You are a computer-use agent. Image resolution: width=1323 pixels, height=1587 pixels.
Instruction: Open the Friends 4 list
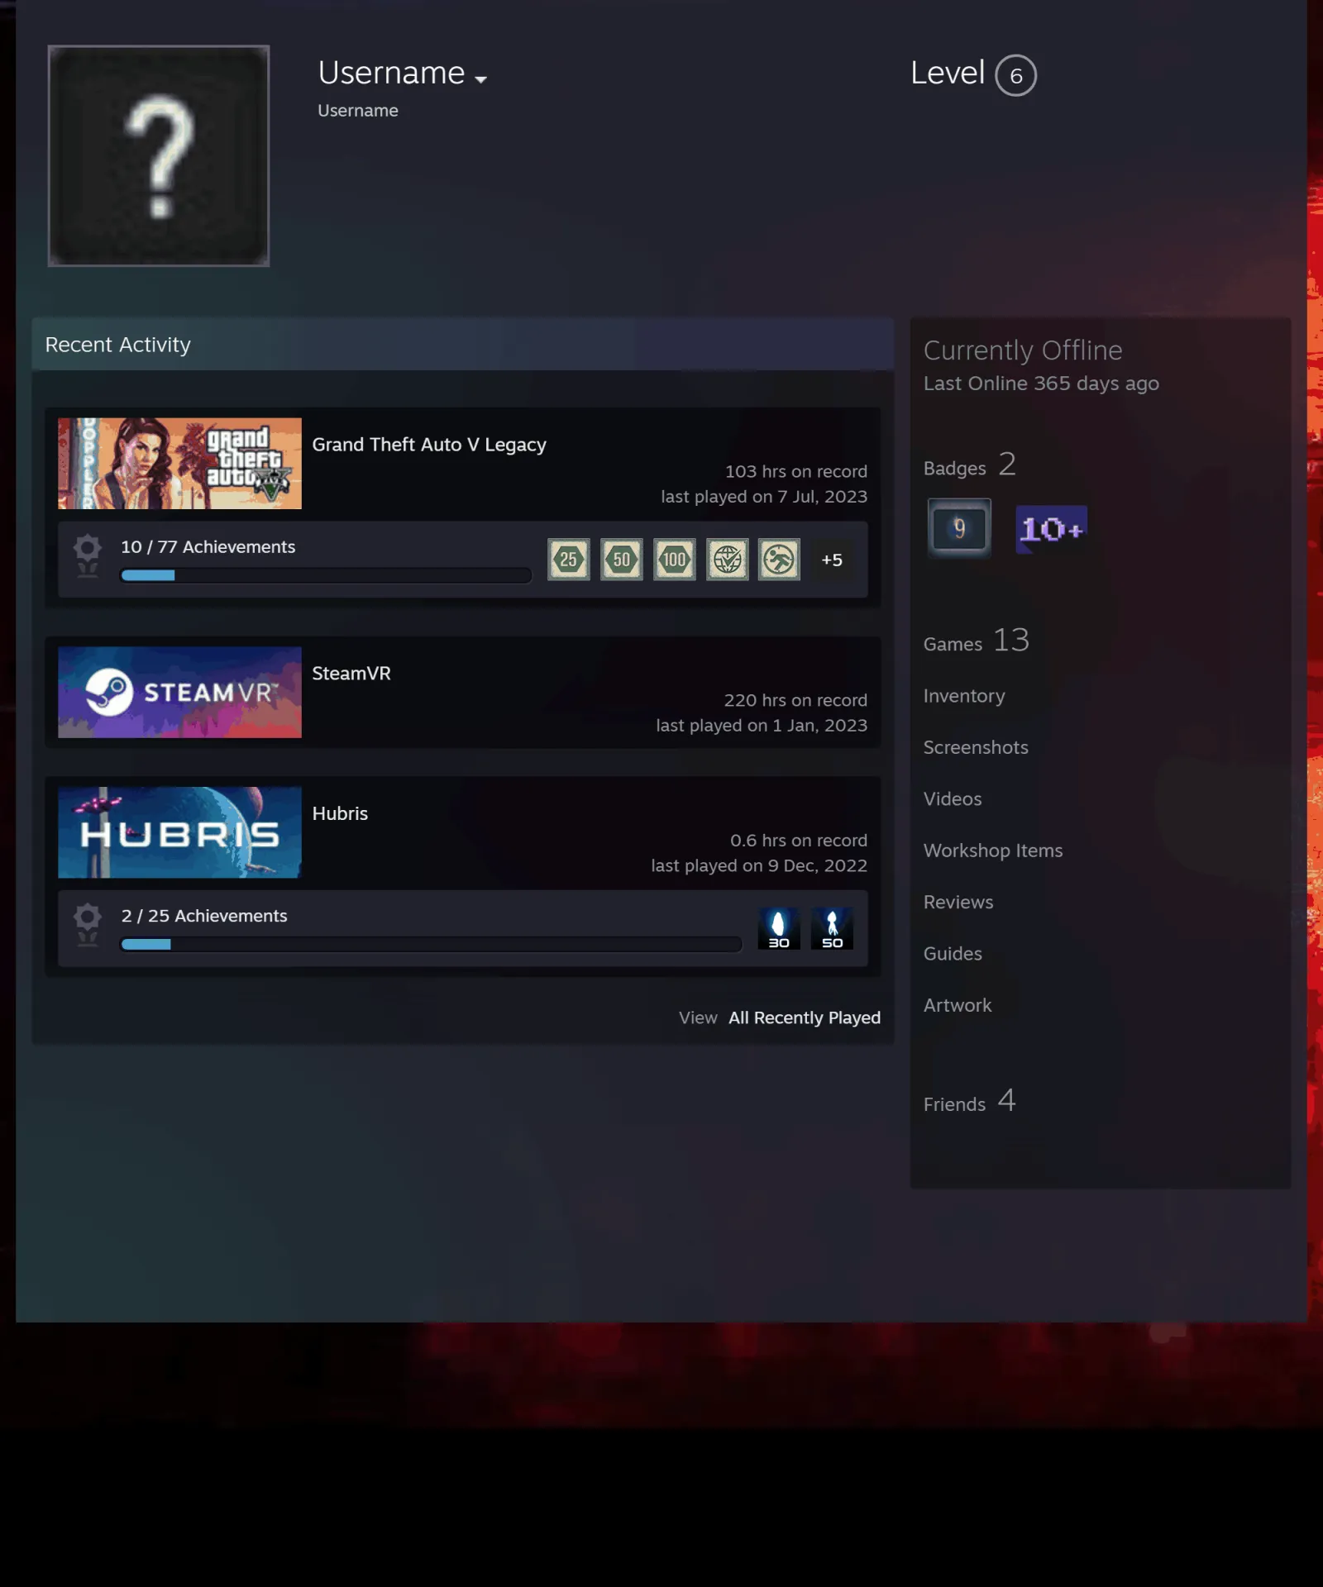coord(970,1101)
